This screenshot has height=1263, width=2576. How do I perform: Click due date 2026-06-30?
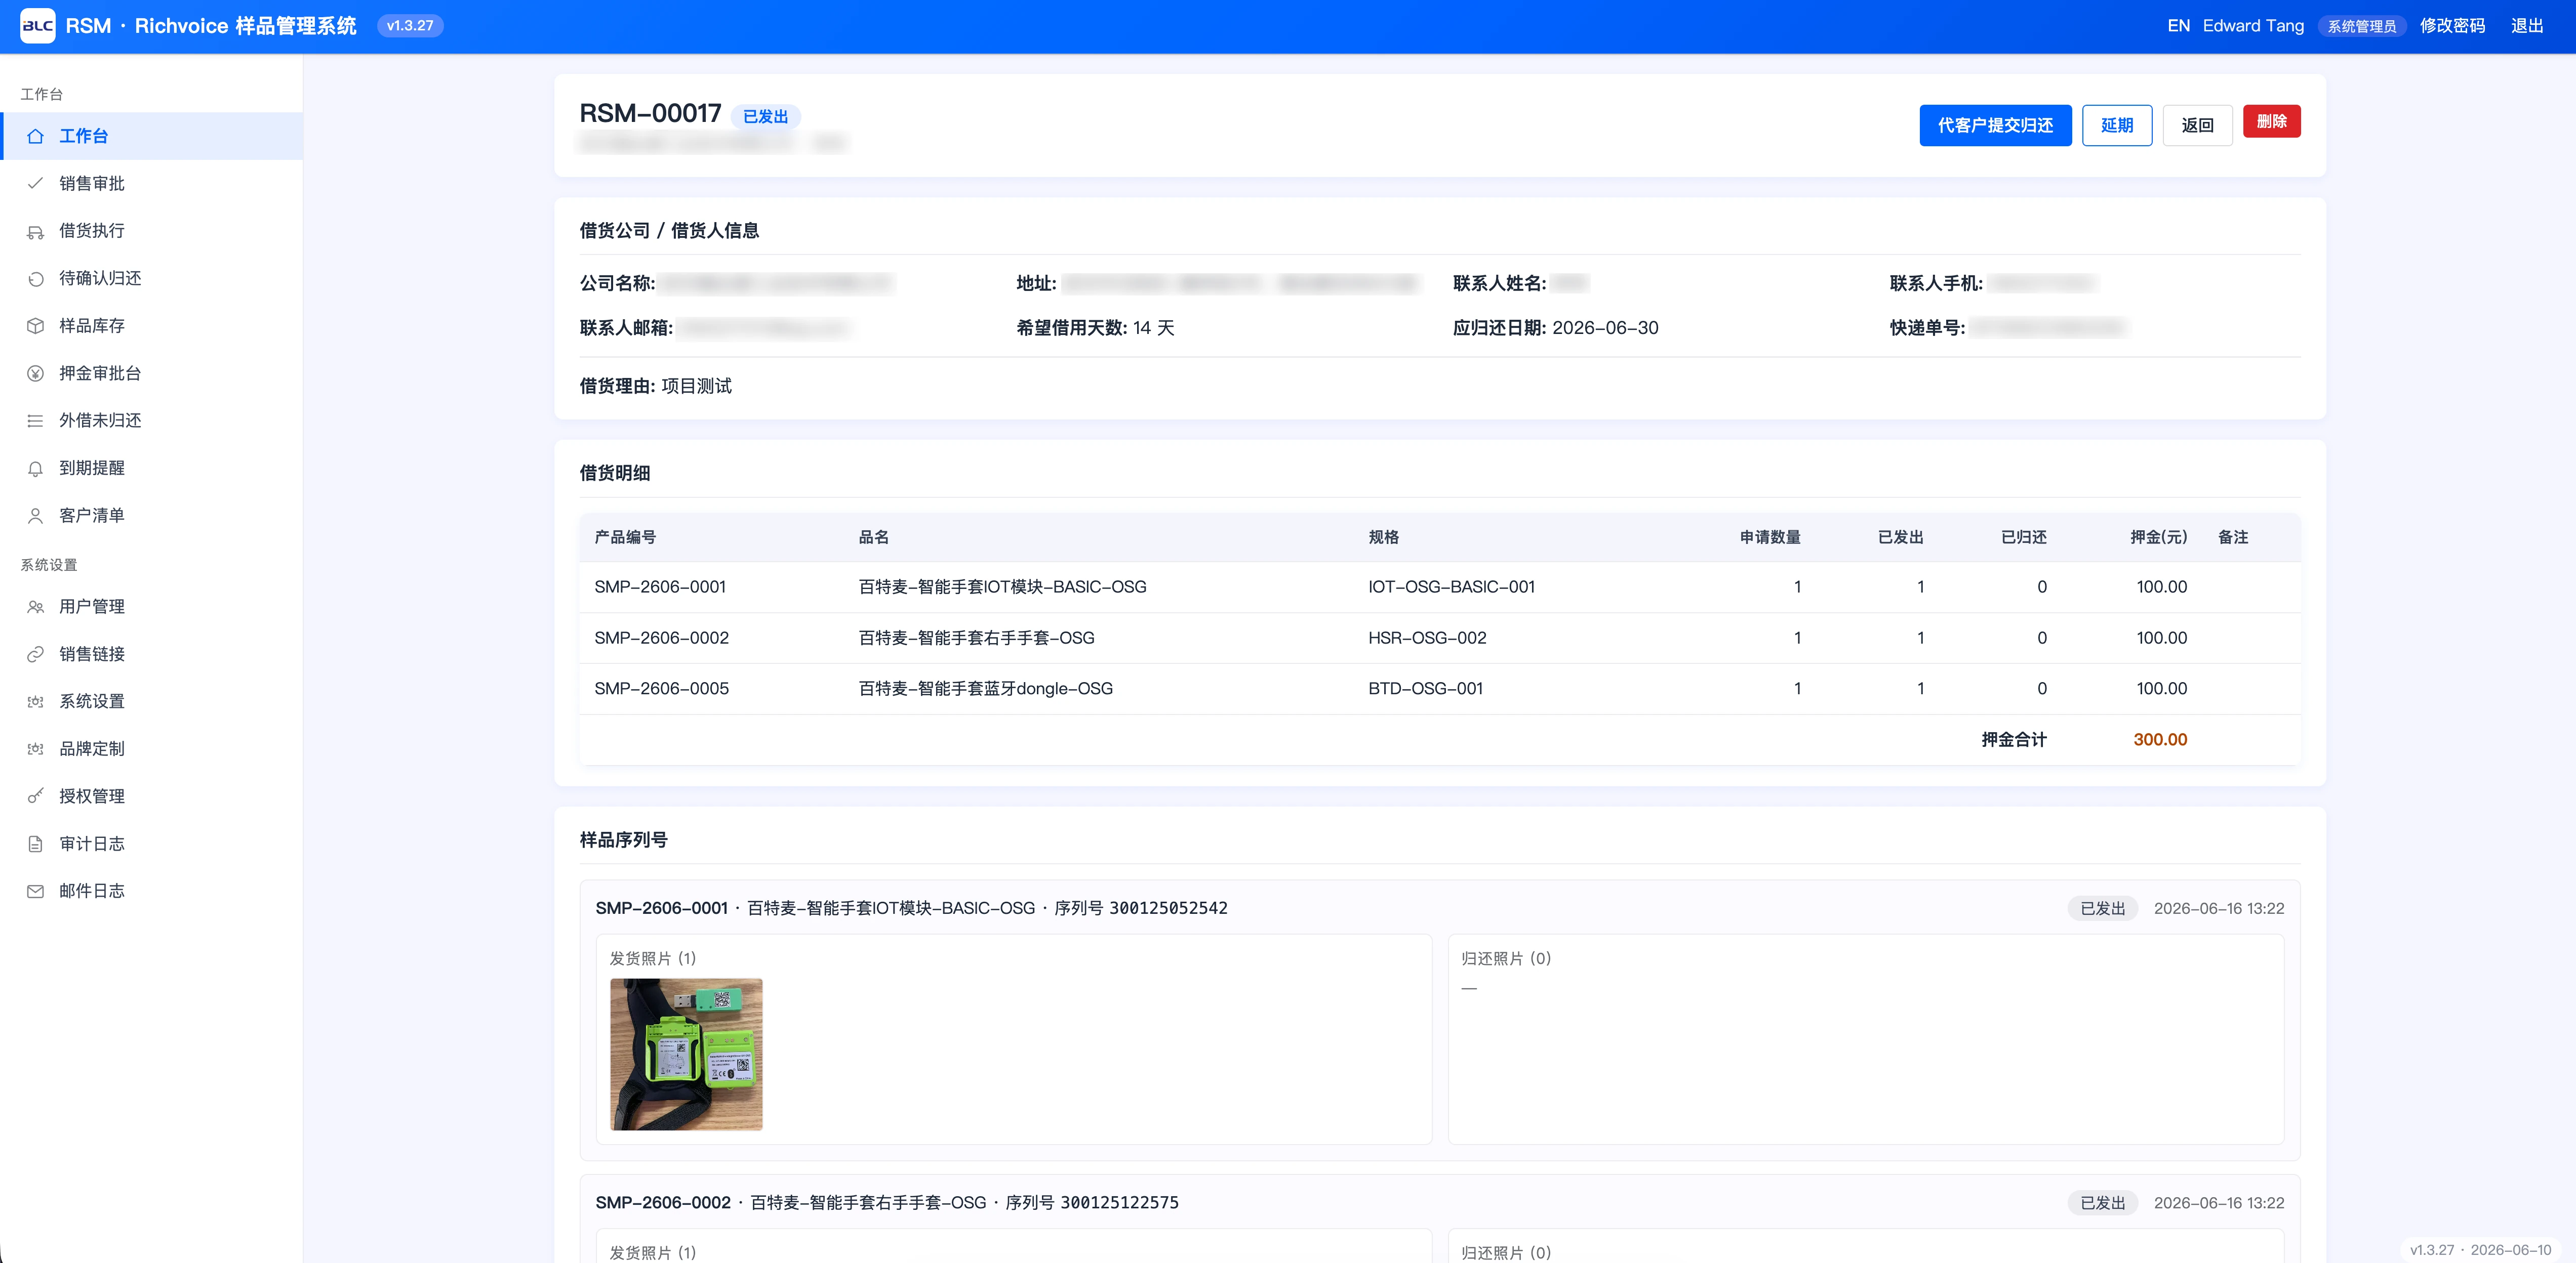click(x=1605, y=329)
